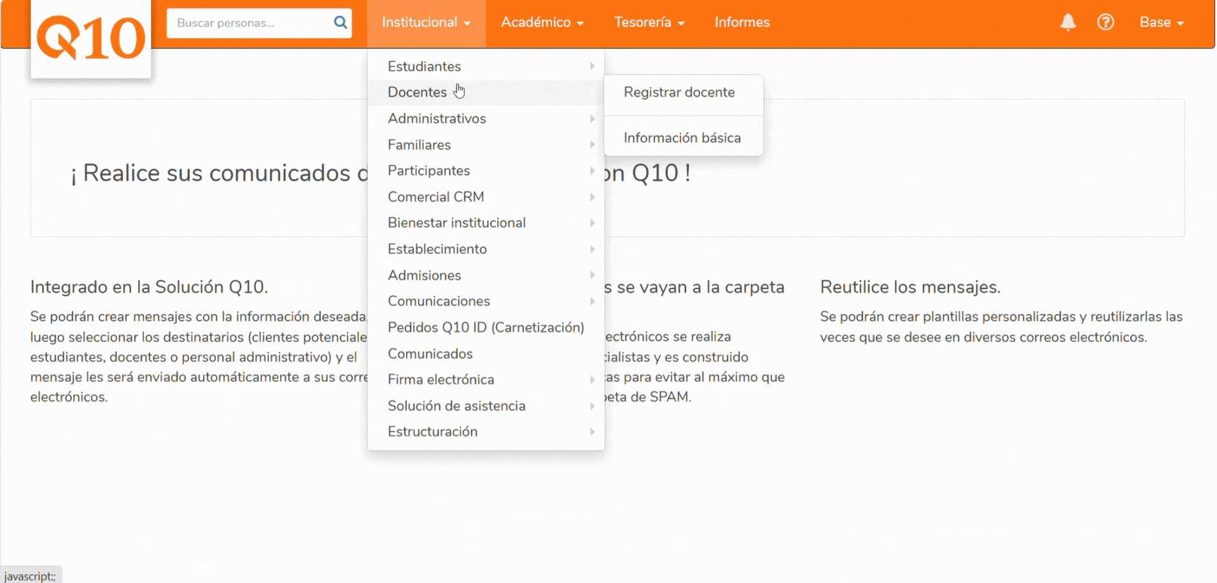Click the heading Reutilice los mensajes.
This screenshot has height=583, width=1217.
click(910, 287)
